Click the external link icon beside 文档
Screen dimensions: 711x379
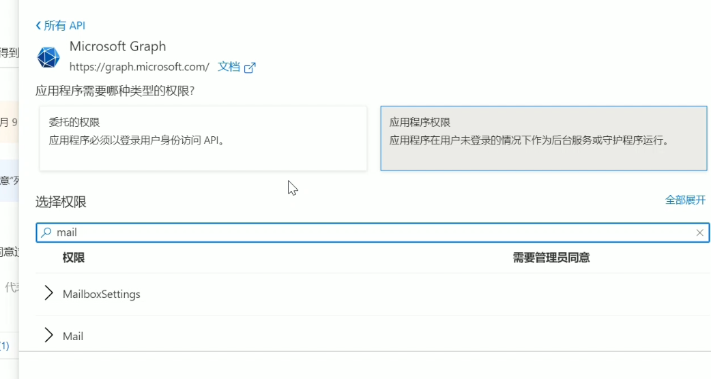(250, 68)
